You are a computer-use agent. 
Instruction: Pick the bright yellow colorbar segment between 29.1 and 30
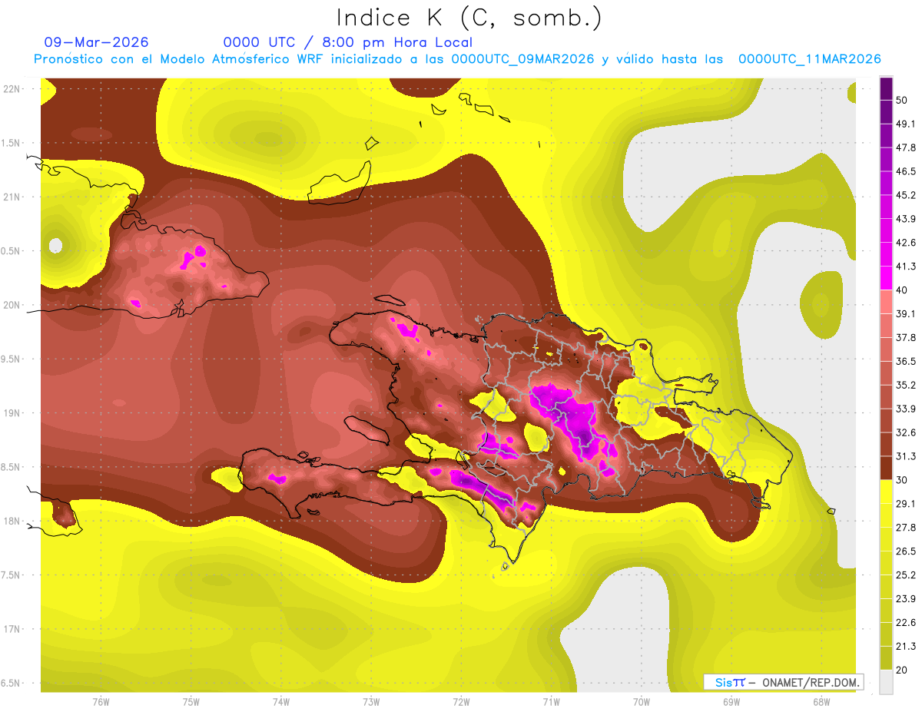pyautogui.click(x=886, y=492)
